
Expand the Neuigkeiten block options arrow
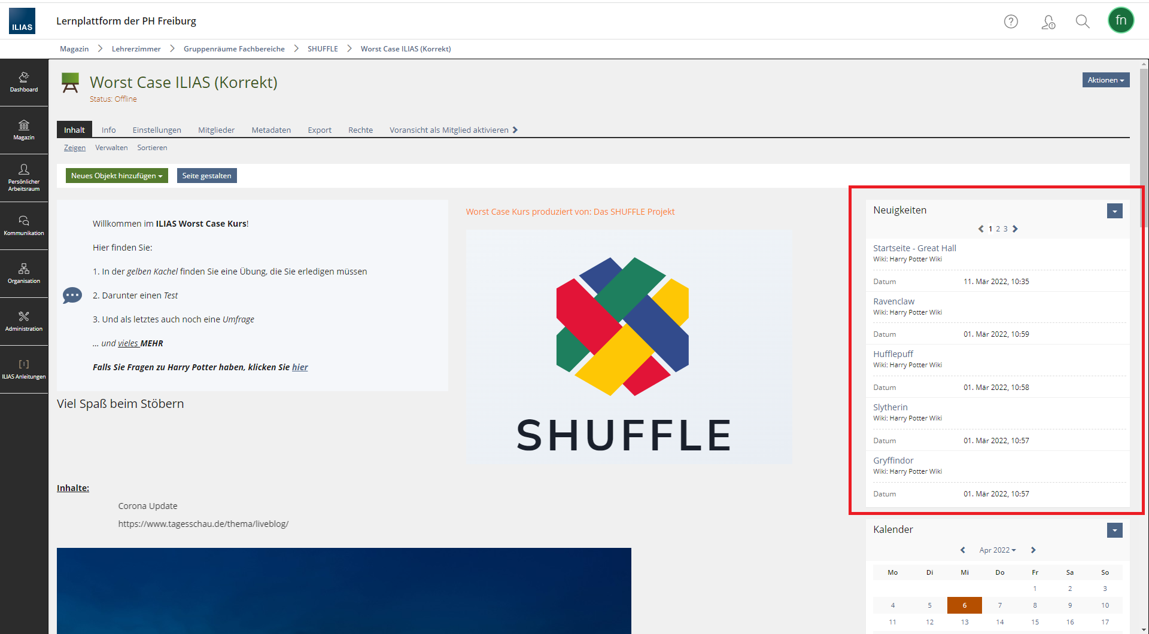(x=1114, y=211)
